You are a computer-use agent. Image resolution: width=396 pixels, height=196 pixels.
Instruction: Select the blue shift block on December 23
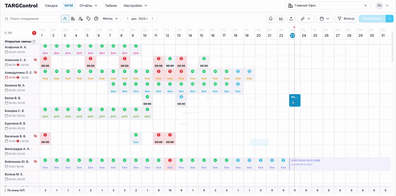(295, 100)
